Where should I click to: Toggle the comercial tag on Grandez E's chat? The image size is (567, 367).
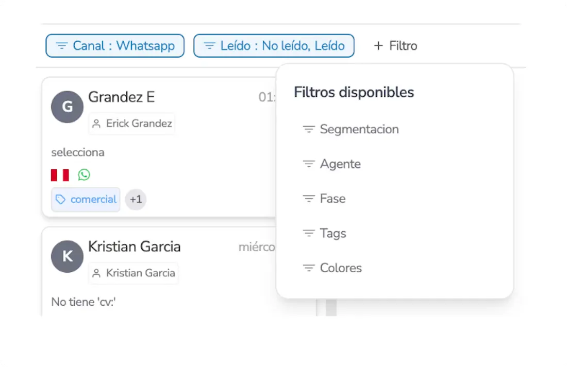pos(86,199)
